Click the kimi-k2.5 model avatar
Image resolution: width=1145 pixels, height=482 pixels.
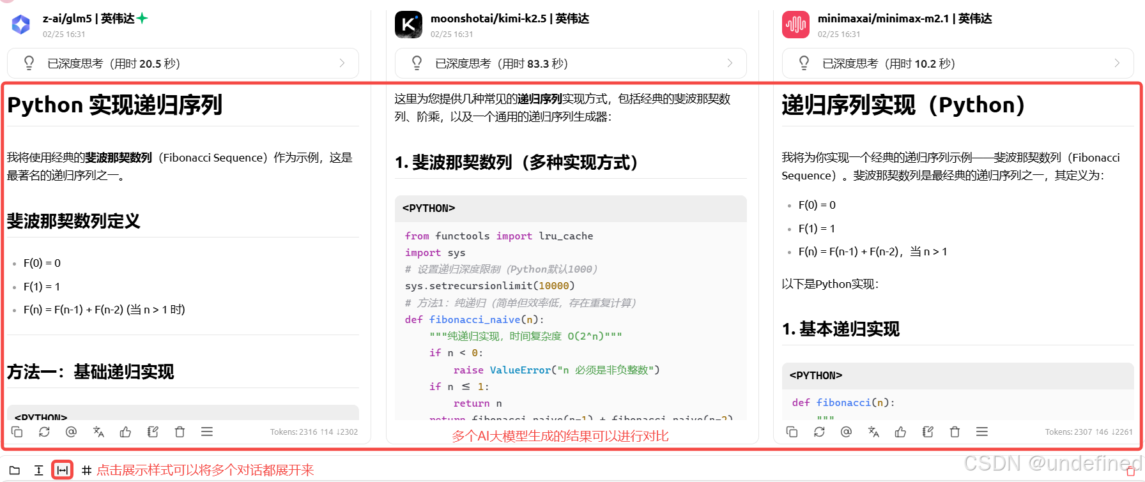pos(408,25)
